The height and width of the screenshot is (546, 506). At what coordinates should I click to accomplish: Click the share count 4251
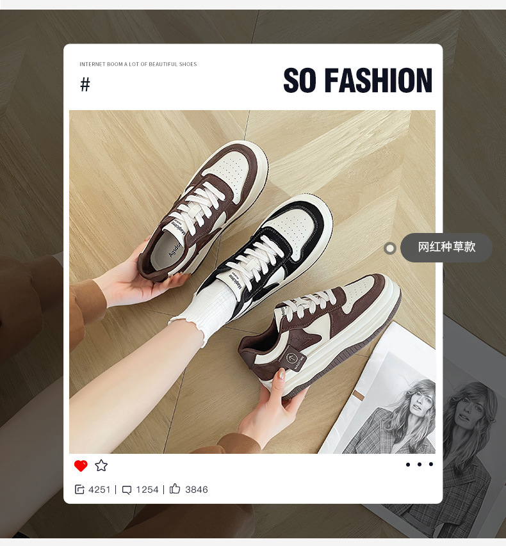coord(99,490)
